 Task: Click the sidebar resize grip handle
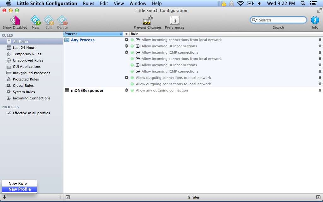[x=60, y=197]
